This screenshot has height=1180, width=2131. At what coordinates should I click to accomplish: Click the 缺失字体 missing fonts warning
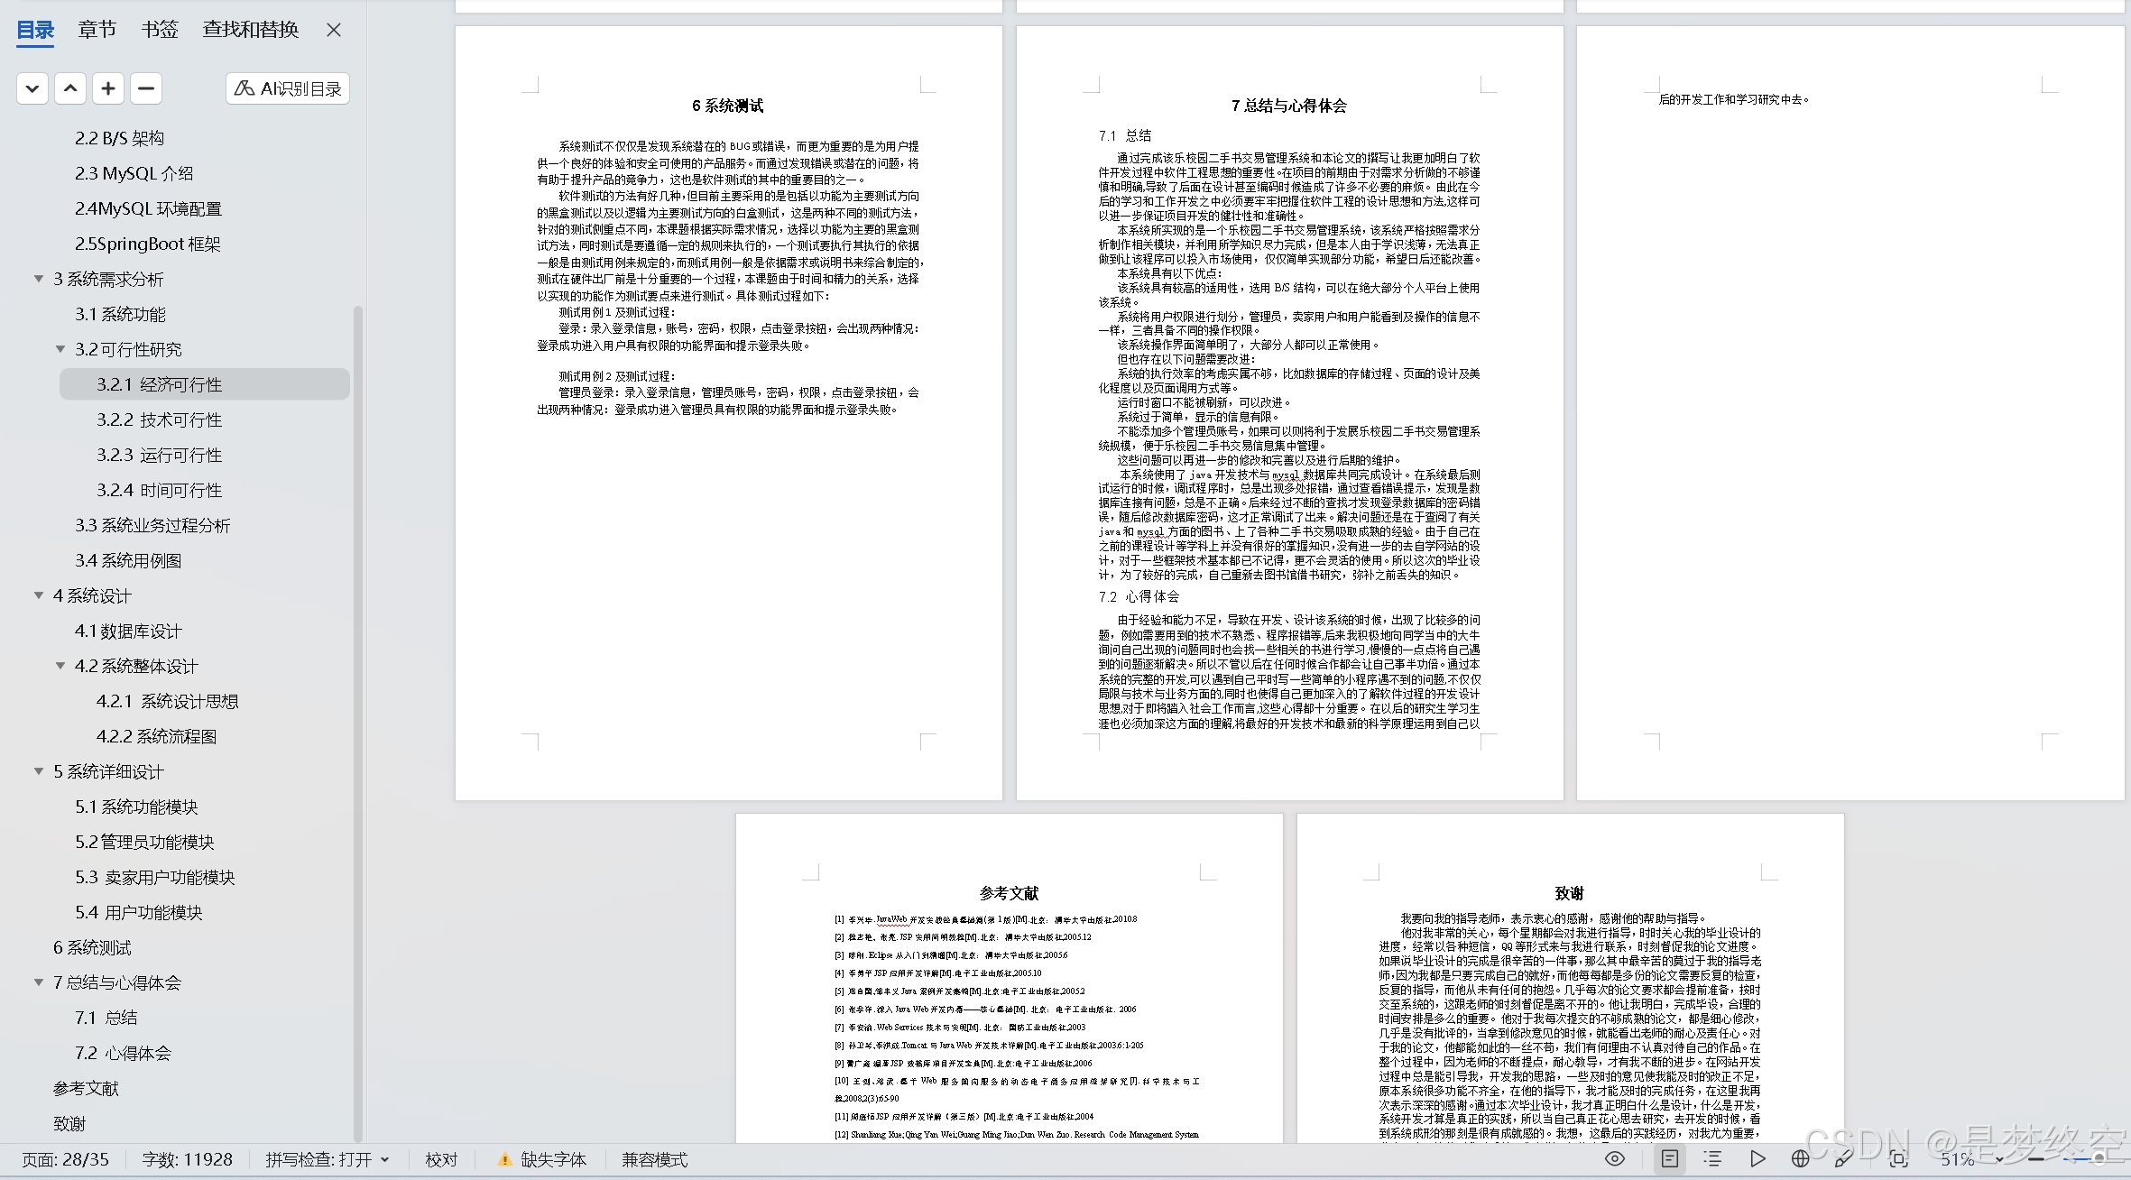(541, 1159)
